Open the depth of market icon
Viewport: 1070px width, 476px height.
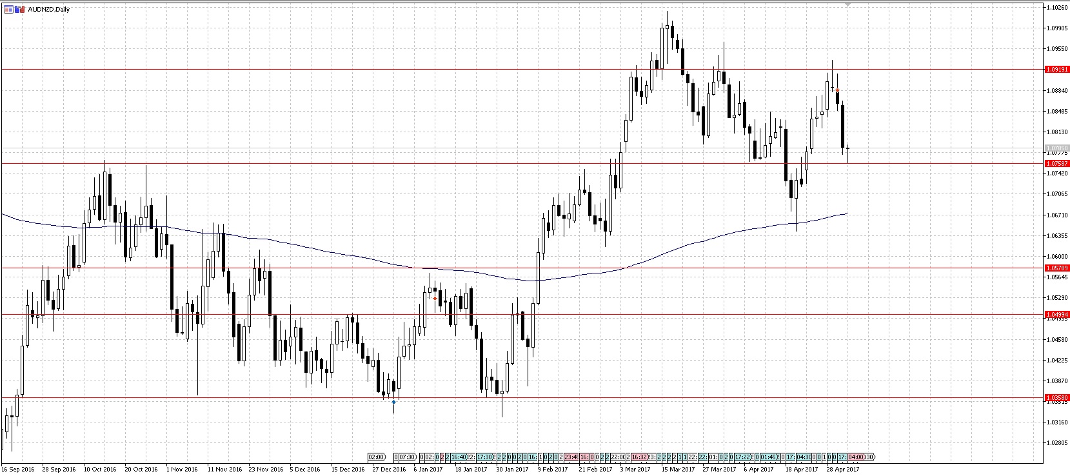(19, 9)
